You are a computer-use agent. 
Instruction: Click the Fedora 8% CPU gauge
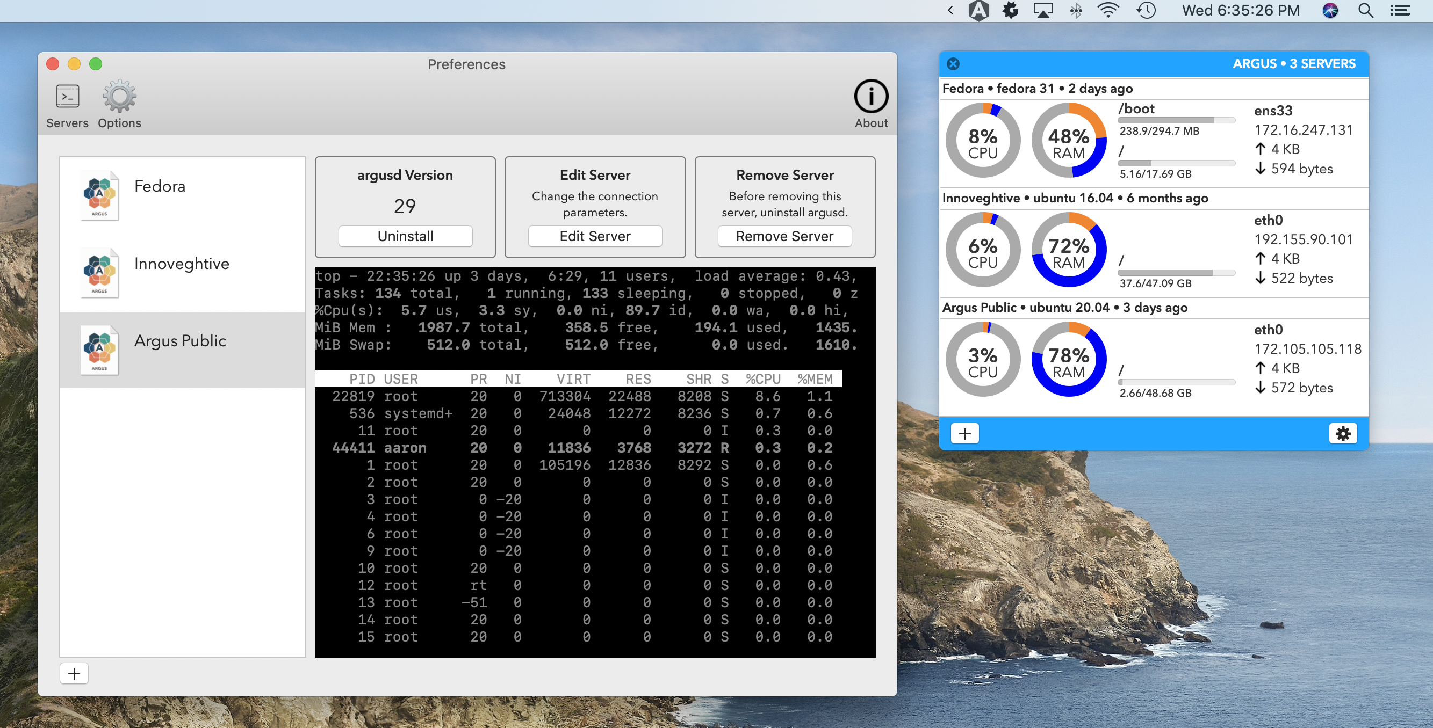(x=982, y=140)
